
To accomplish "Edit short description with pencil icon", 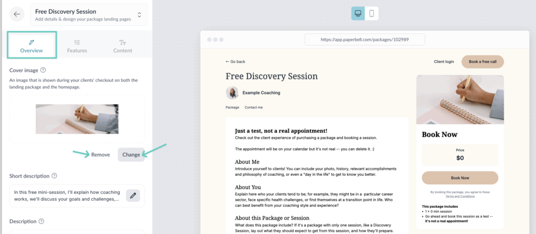I will [x=133, y=196].
